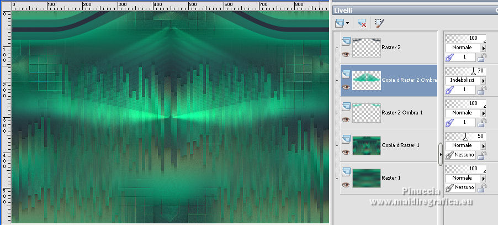Toggle the link chain icon of Raster 1
This screenshot has height=225, width=498.
[449, 188]
